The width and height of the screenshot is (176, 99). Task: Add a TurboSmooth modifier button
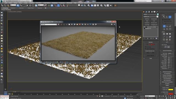click(154, 19)
